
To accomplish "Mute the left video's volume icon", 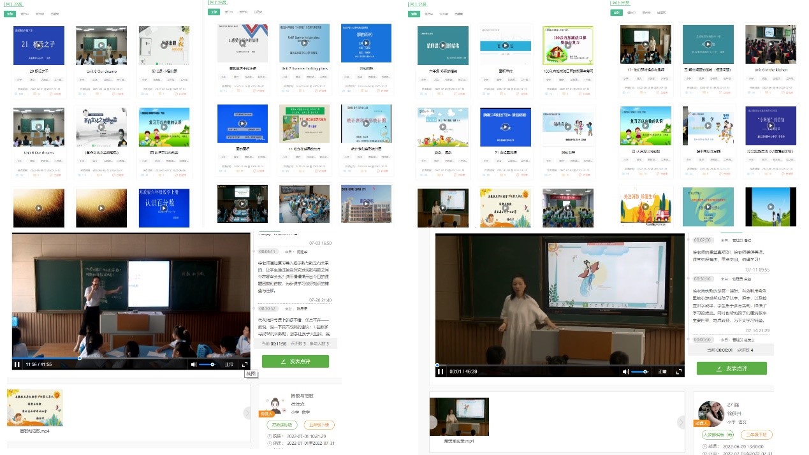I will pyautogui.click(x=194, y=365).
